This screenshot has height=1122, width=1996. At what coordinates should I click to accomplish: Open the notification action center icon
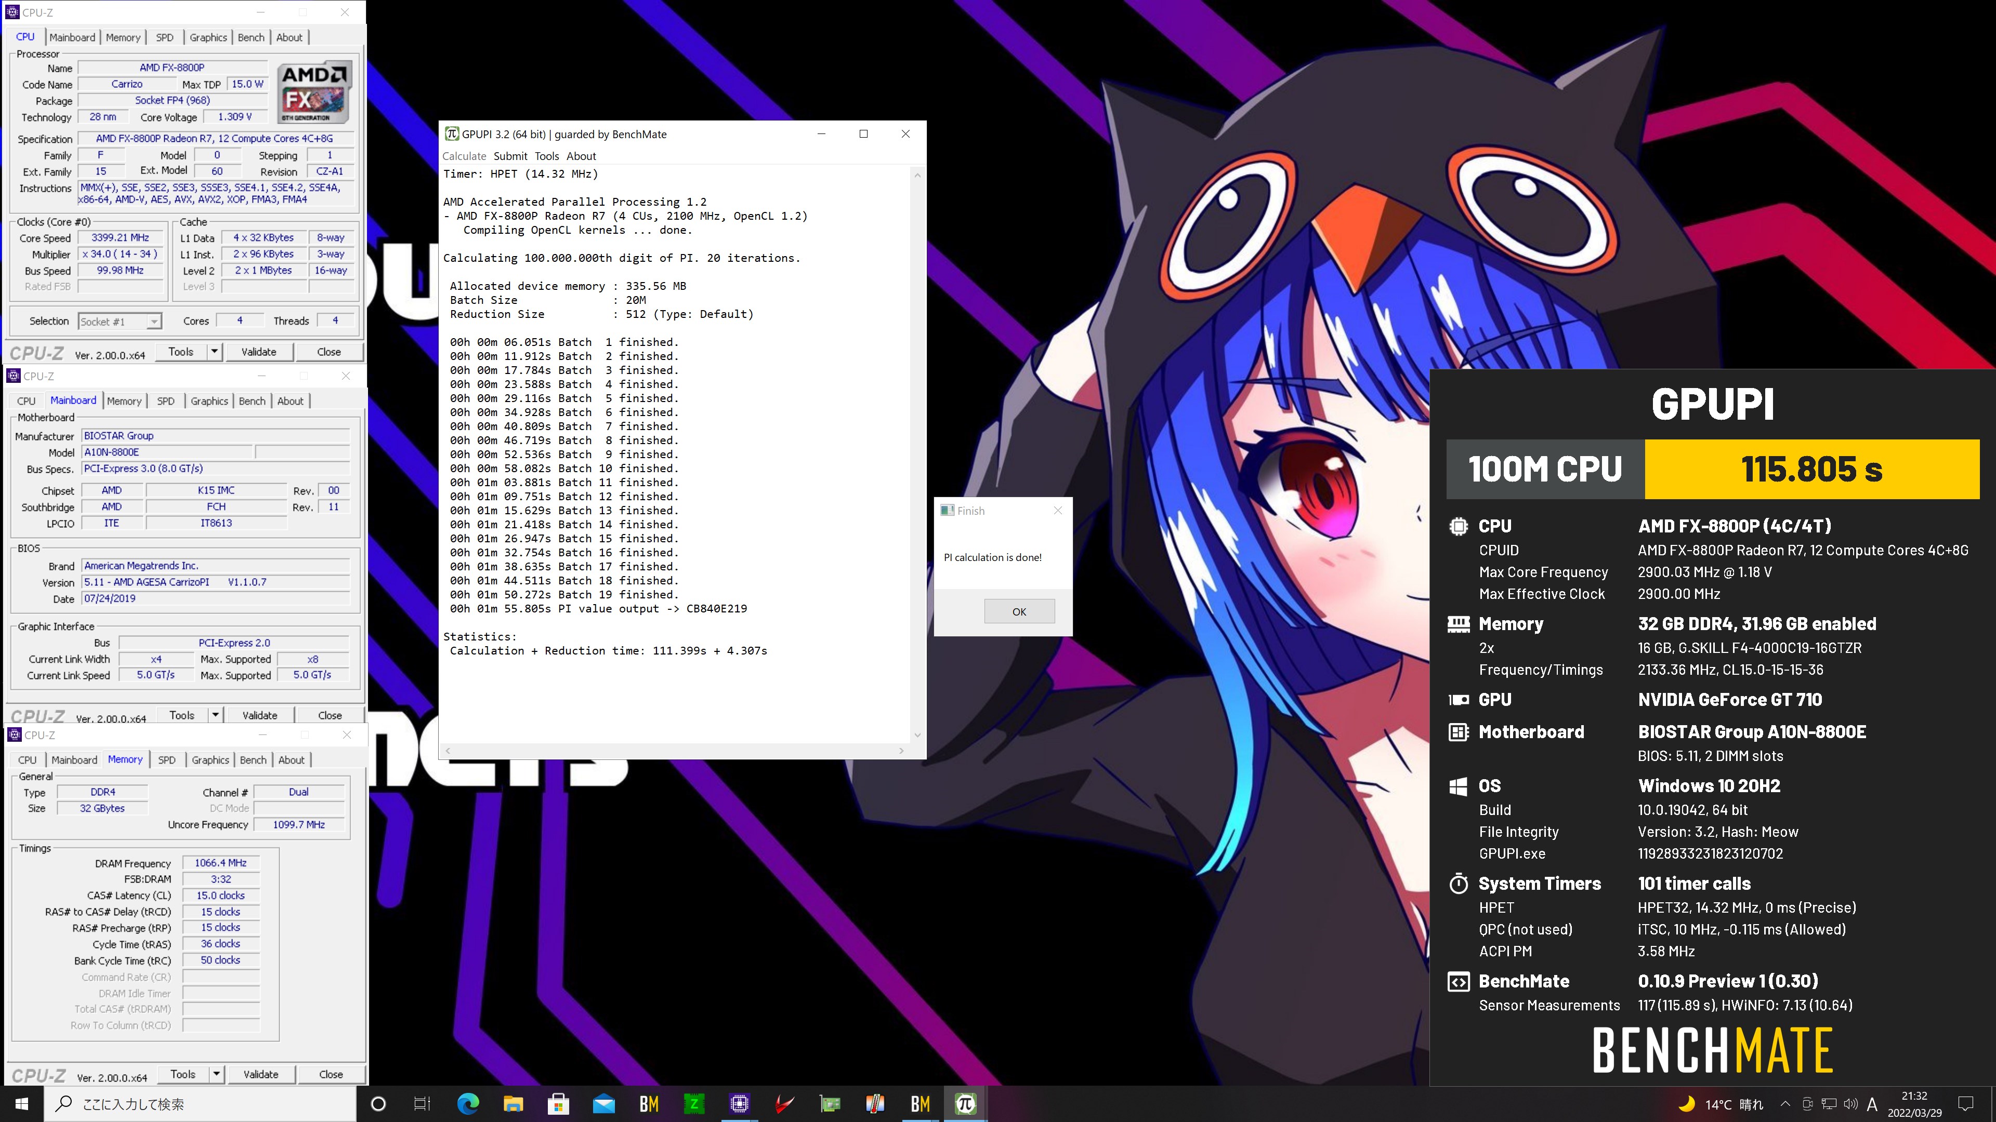1966,1104
